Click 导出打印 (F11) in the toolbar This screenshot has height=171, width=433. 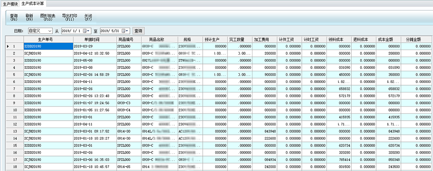pyautogui.click(x=70, y=18)
